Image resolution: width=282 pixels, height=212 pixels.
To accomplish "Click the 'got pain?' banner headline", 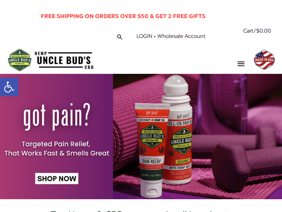I will [57, 116].
